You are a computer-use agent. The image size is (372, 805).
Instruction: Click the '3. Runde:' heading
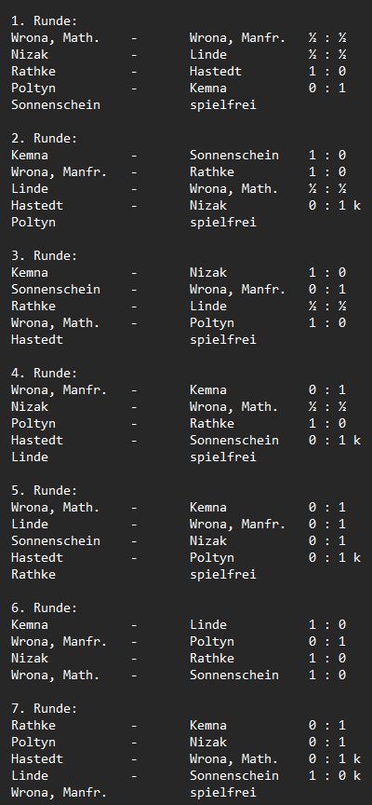[44, 255]
